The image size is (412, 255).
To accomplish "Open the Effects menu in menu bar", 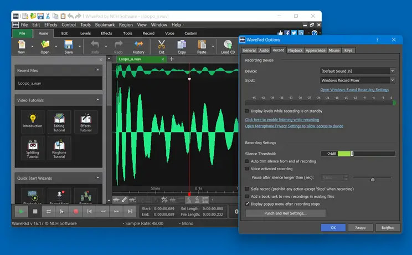I will [x=51, y=25].
